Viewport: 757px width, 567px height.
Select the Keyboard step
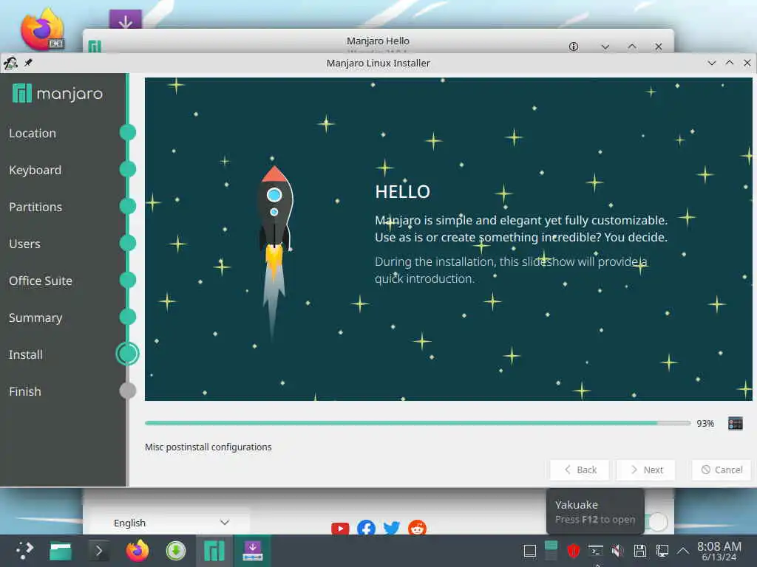(35, 171)
